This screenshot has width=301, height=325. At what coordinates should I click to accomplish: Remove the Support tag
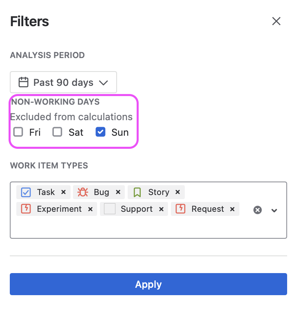click(x=161, y=209)
